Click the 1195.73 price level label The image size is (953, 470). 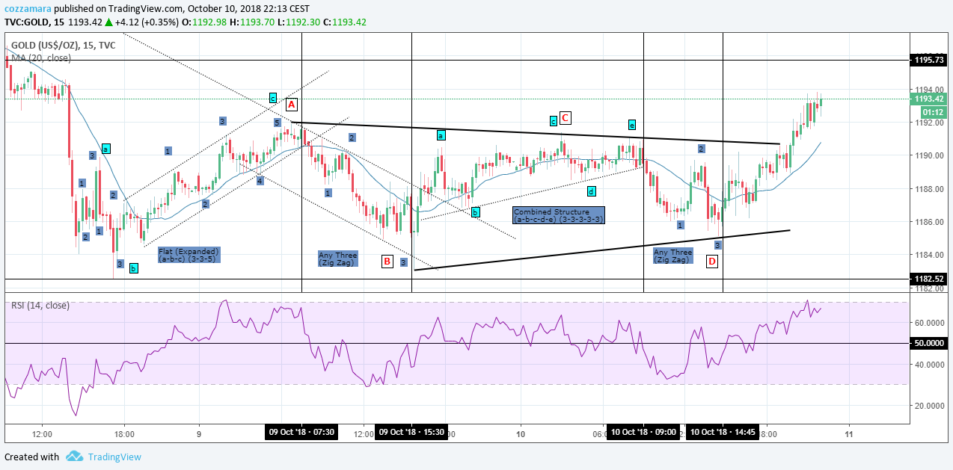928,60
